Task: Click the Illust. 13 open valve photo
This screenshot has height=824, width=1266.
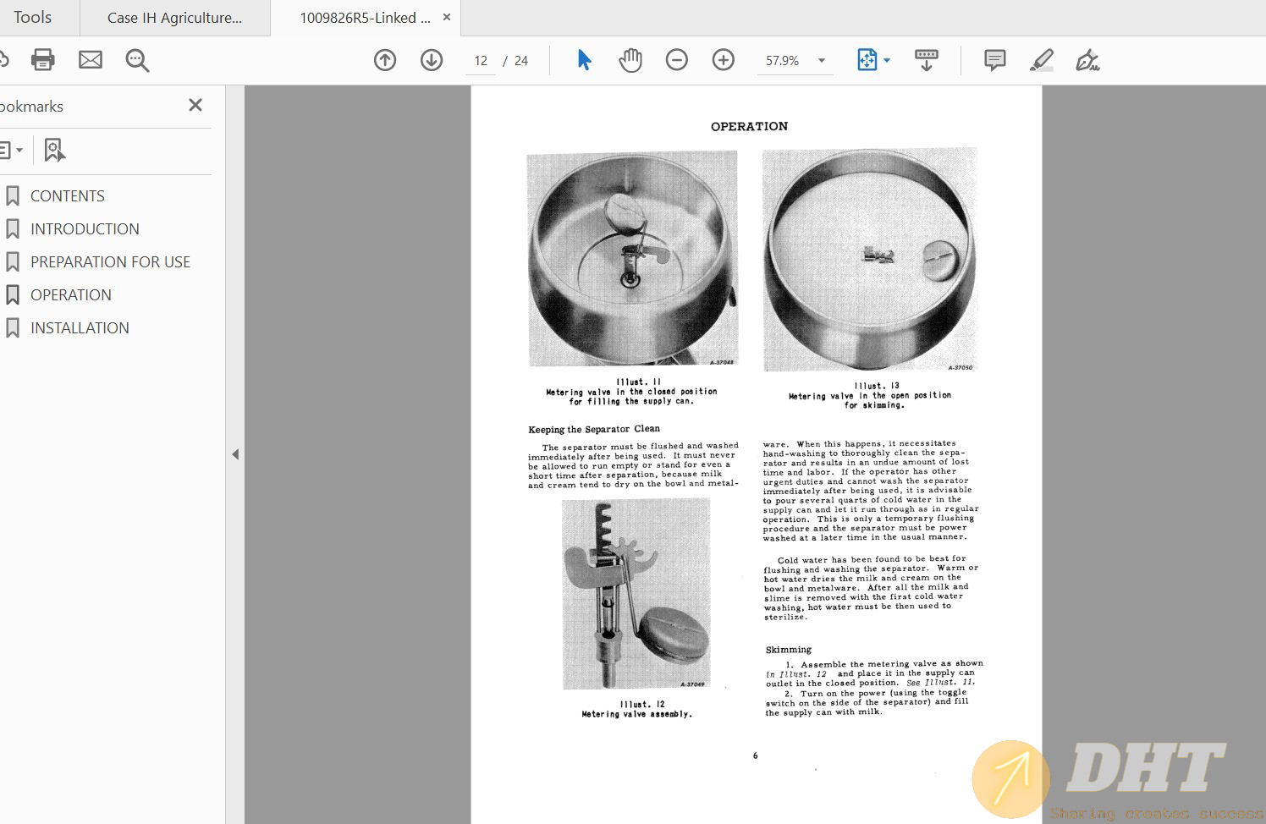Action: (870, 260)
